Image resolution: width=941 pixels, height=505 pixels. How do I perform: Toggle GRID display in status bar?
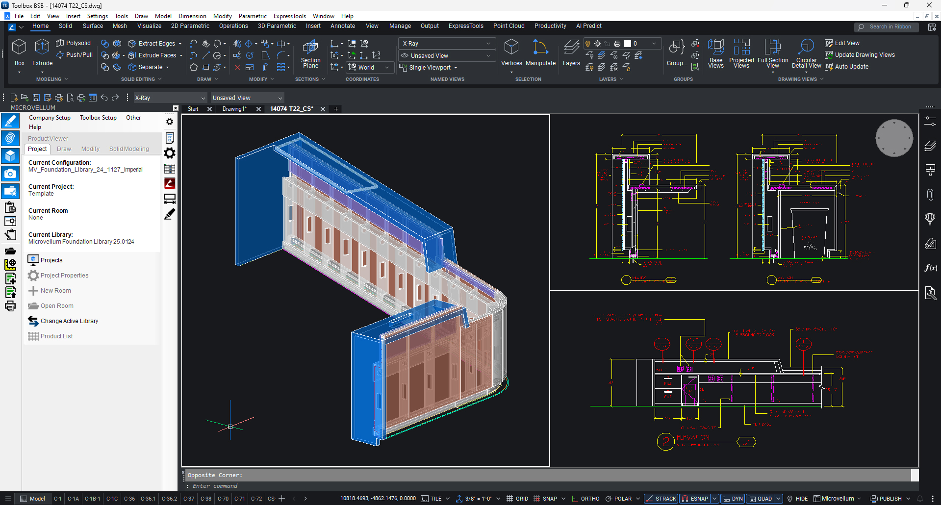tap(517, 499)
